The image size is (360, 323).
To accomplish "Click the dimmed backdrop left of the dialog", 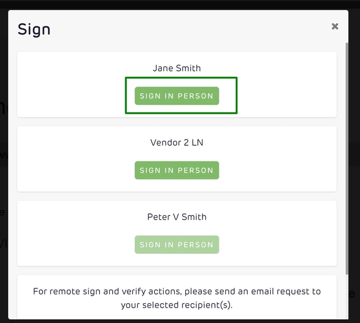I will (3, 161).
